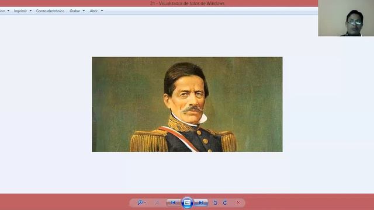Expand the Imprimir dropdown arrow

30,10
